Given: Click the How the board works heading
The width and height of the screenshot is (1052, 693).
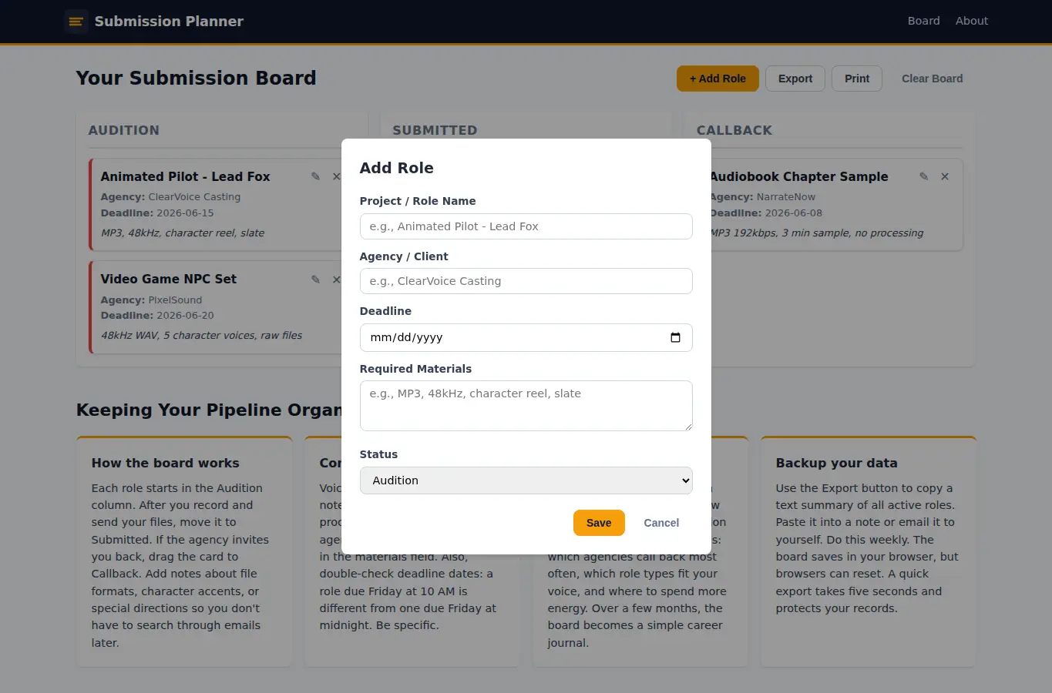Looking at the screenshot, I should (x=165, y=463).
